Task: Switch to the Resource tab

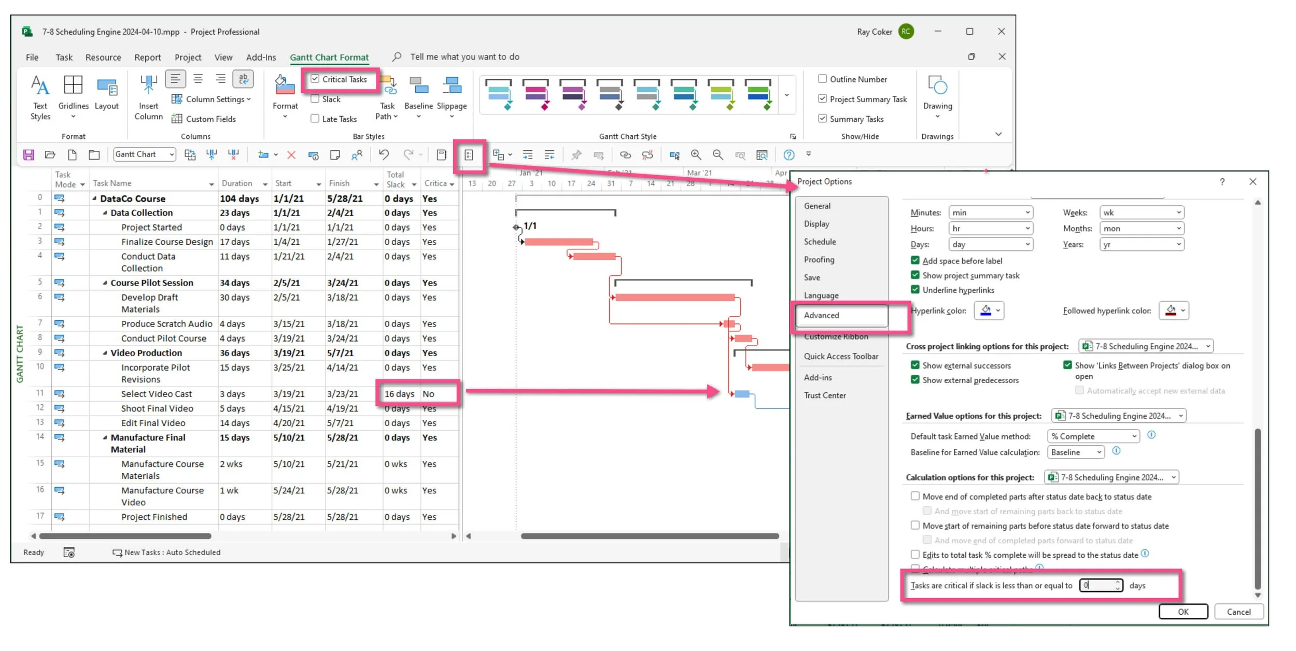Action: [x=103, y=57]
